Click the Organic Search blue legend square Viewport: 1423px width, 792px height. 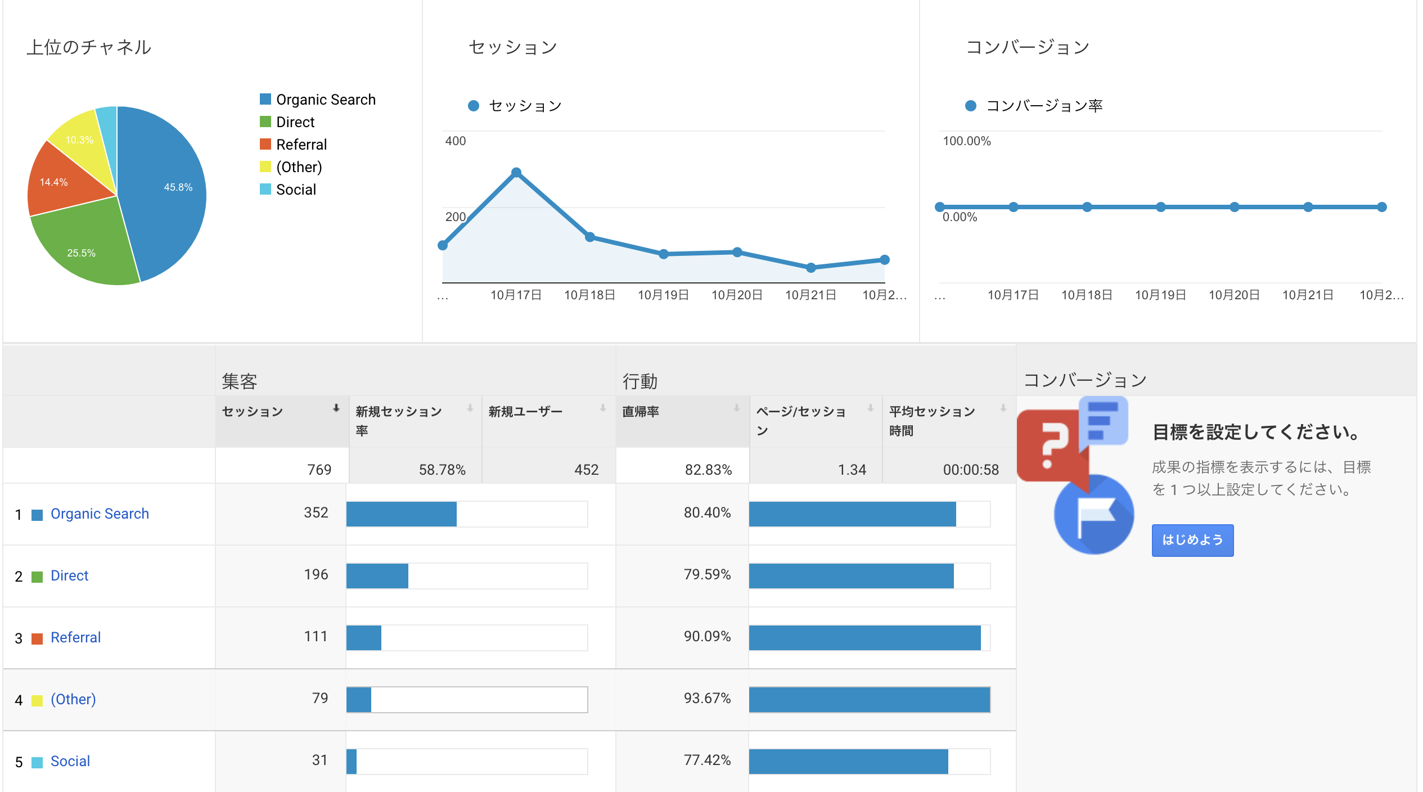(x=265, y=99)
